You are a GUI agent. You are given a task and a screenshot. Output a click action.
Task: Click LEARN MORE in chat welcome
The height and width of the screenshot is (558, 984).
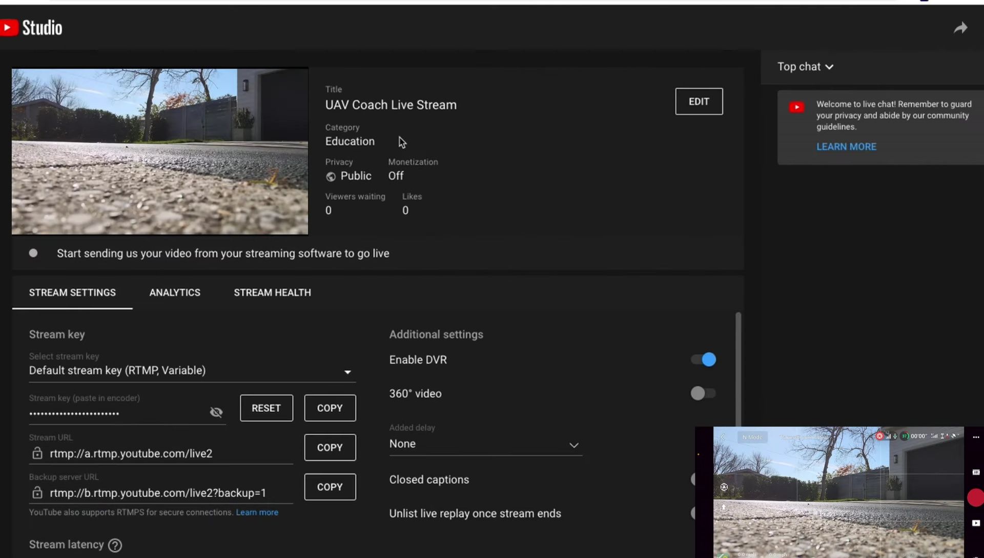click(846, 147)
